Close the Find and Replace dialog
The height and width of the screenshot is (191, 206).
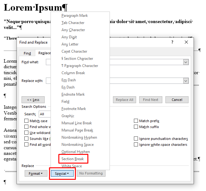[186, 42]
